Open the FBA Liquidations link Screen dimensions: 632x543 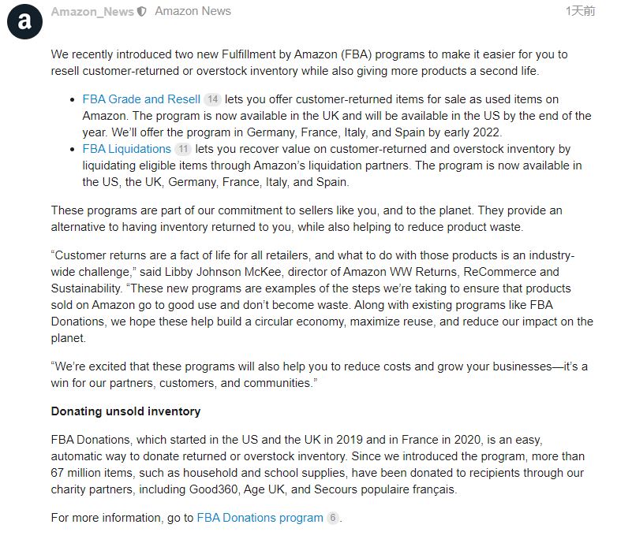(126, 149)
